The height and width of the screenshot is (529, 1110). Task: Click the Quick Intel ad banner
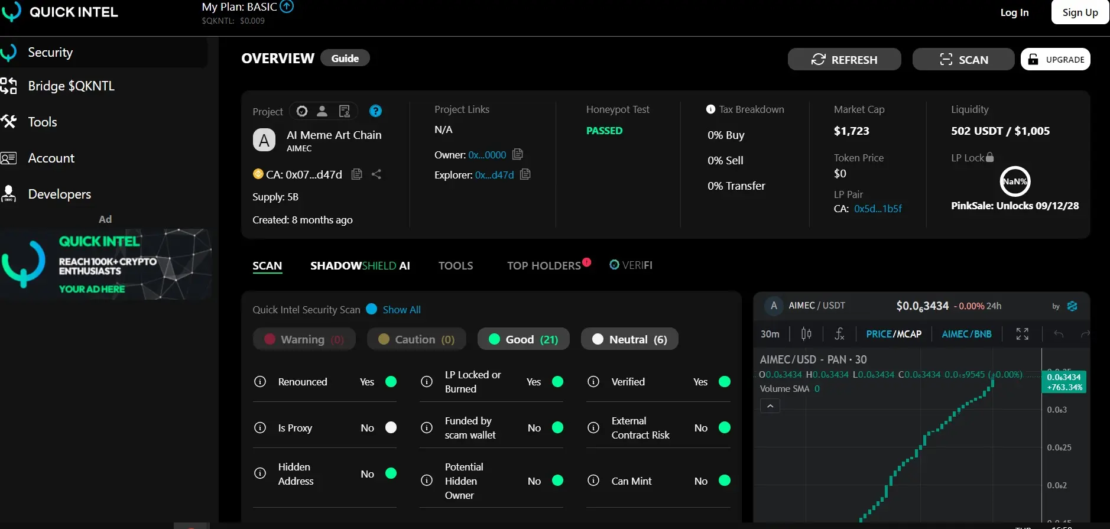click(106, 264)
